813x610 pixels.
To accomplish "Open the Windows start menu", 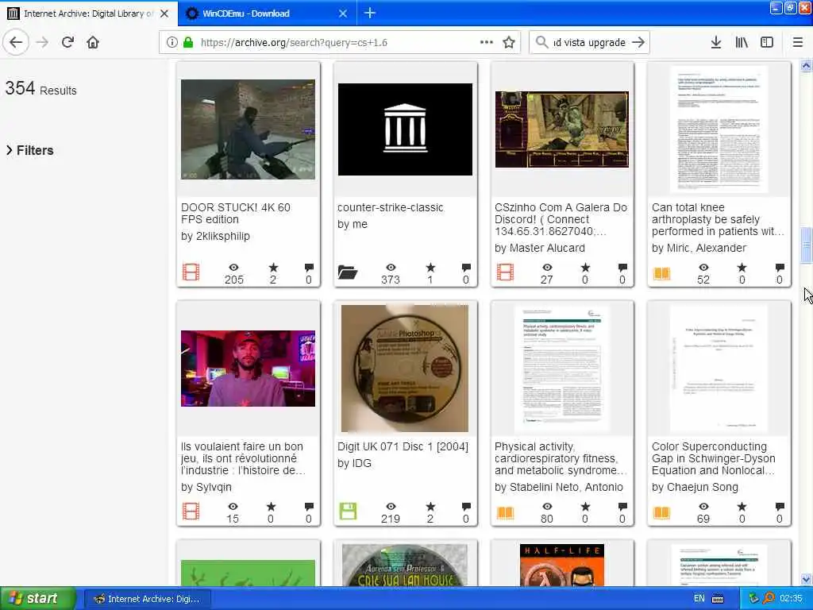I will [37, 599].
